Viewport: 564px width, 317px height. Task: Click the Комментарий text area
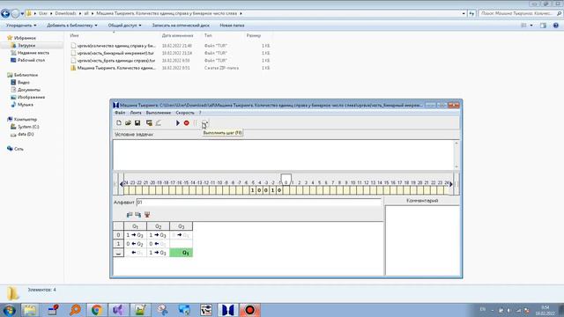(x=422, y=240)
